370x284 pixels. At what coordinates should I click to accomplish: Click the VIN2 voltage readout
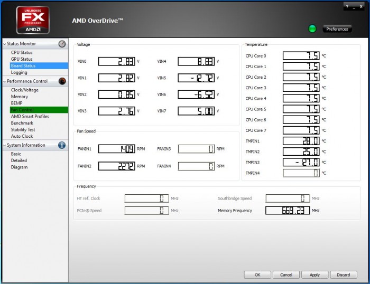[117, 94]
